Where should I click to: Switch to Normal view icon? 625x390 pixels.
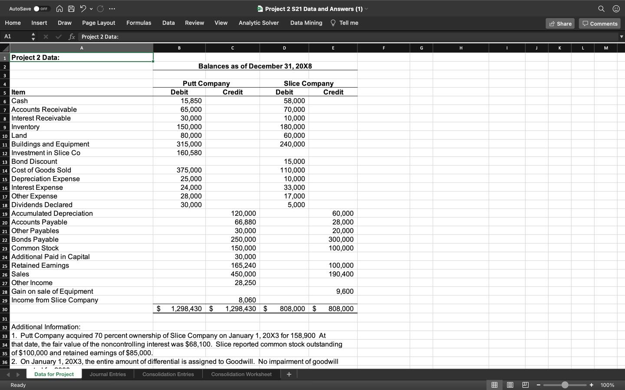click(x=494, y=385)
